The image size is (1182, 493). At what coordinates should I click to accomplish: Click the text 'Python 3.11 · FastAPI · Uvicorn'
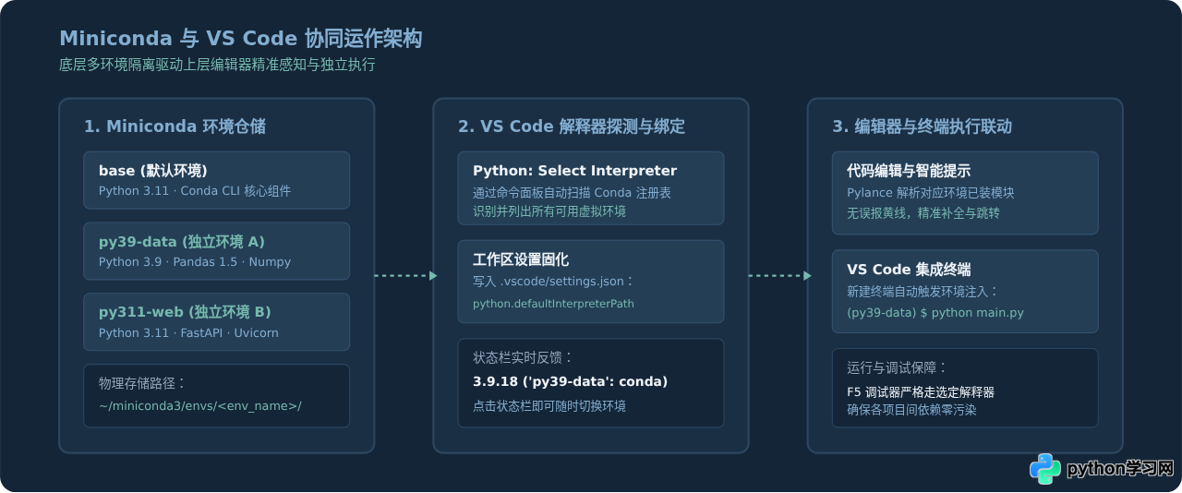click(188, 333)
